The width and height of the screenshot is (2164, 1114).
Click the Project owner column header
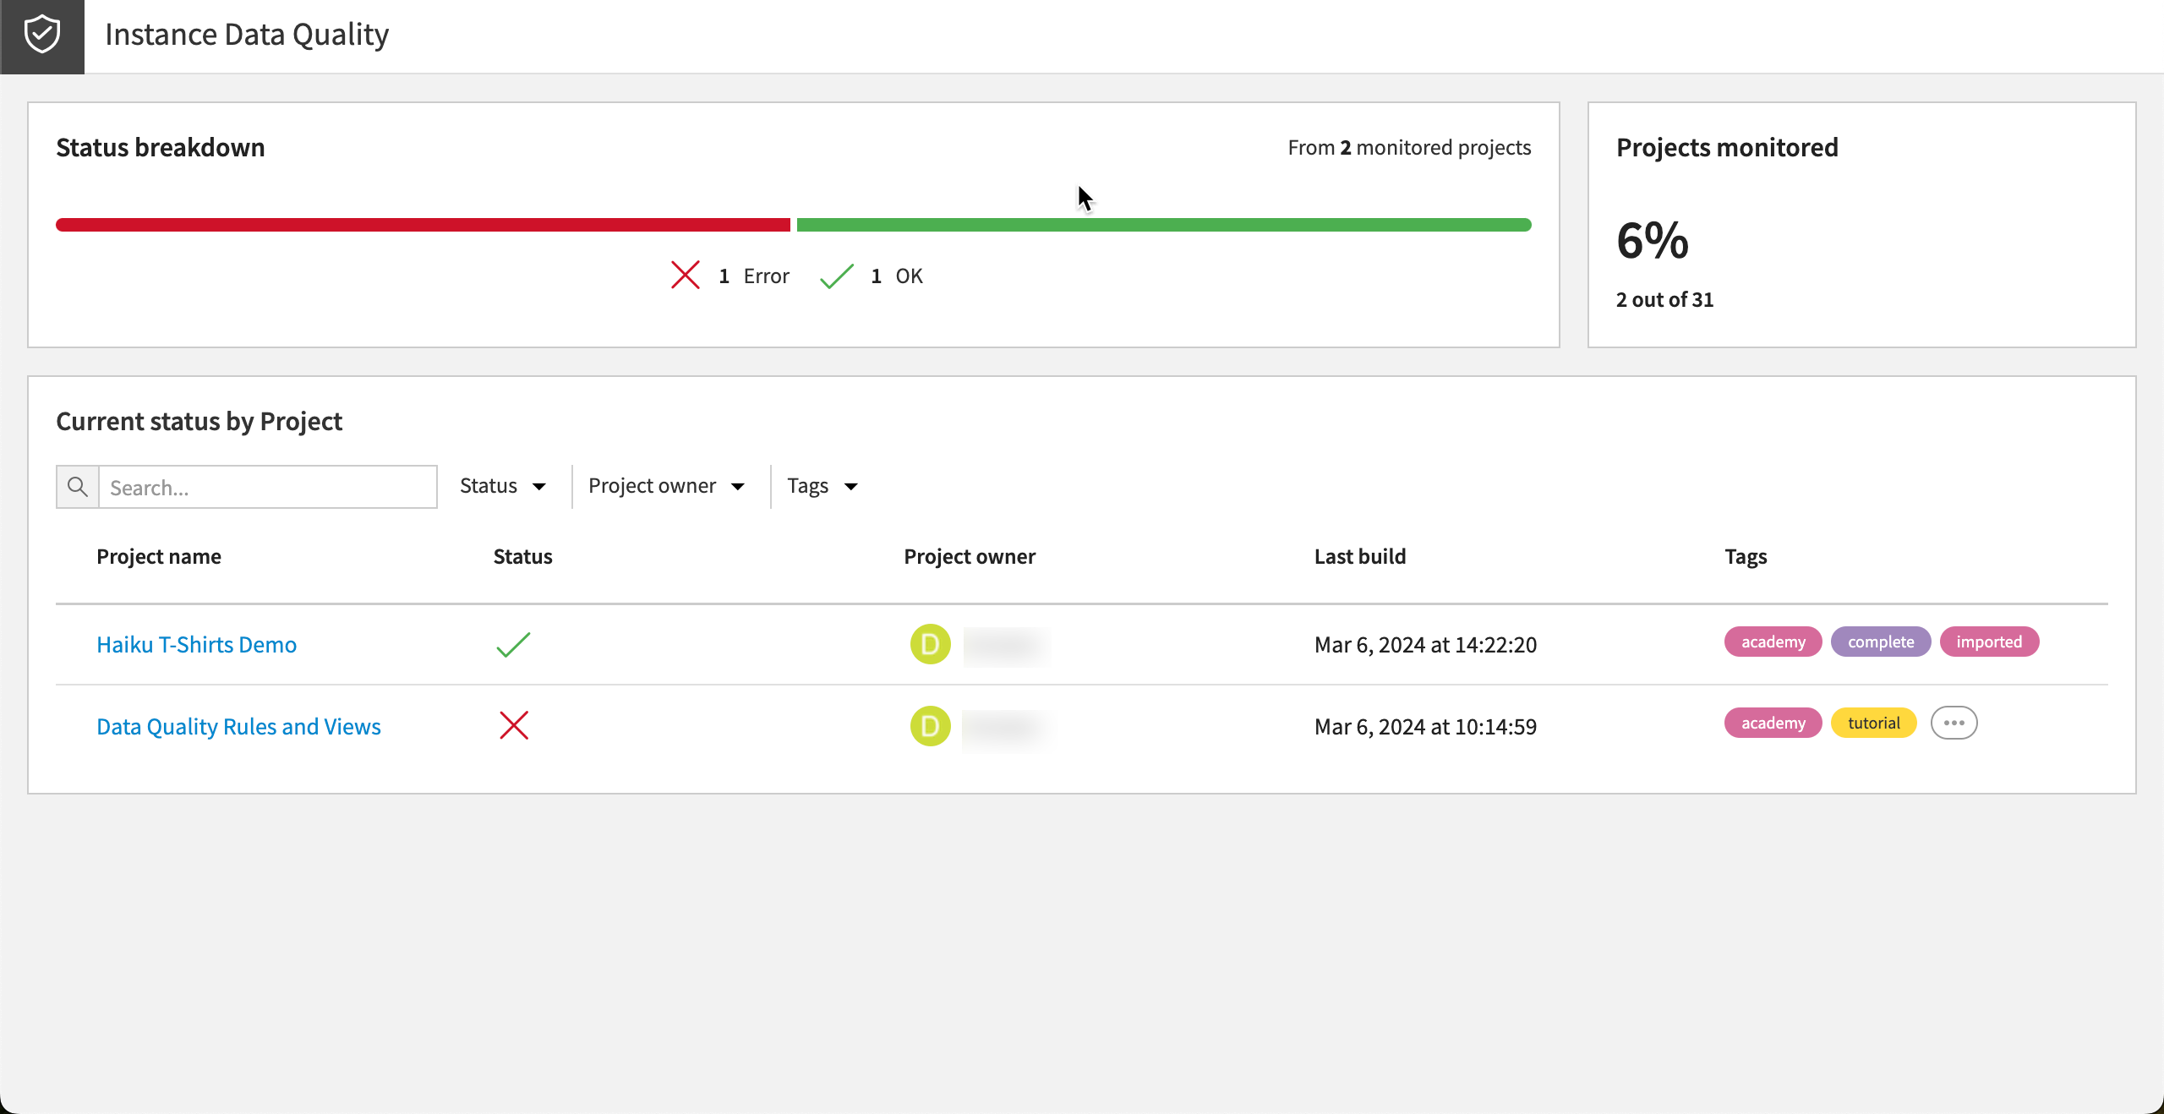click(x=970, y=556)
